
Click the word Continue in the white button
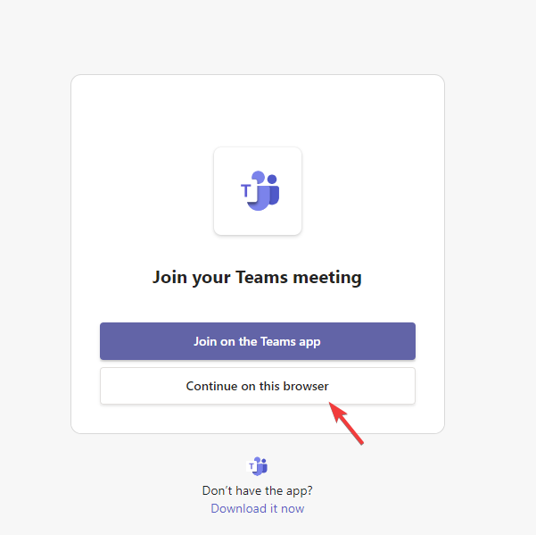(x=211, y=386)
